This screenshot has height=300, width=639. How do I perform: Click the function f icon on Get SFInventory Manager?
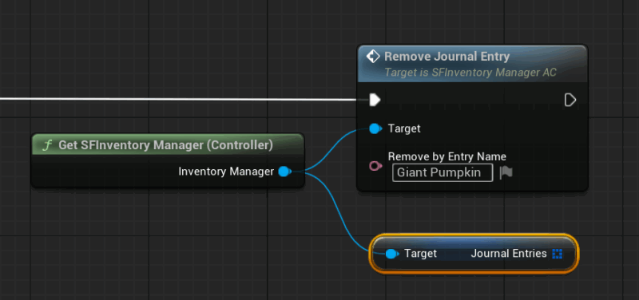click(x=47, y=145)
